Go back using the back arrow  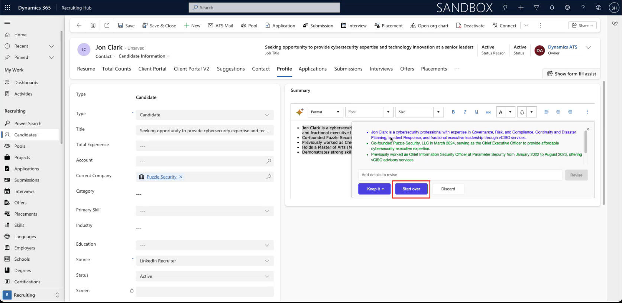(x=79, y=26)
